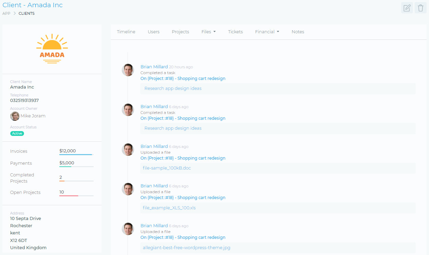The image size is (429, 255).
Task: Click the avatar beside the file-sample_100kB.doc upload
Action: [x=128, y=150]
